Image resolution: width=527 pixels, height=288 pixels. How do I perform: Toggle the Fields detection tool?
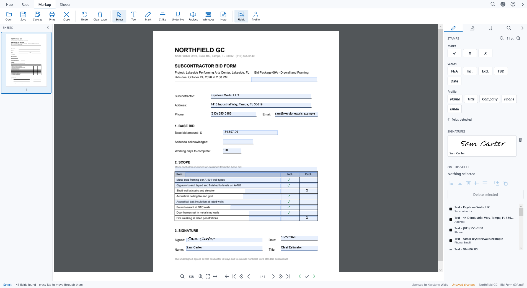pyautogui.click(x=241, y=16)
